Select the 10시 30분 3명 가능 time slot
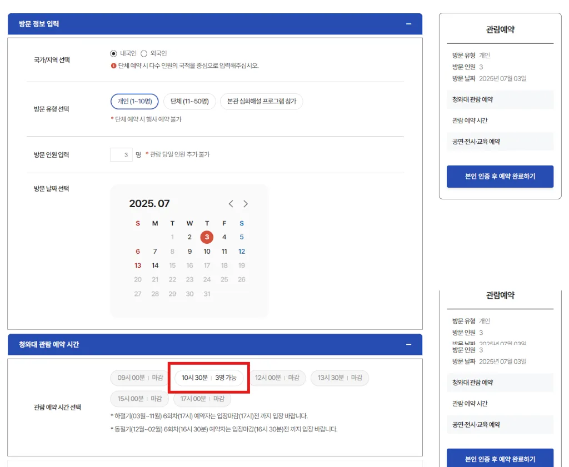Image resolution: width=569 pixels, height=467 pixels. click(x=209, y=378)
